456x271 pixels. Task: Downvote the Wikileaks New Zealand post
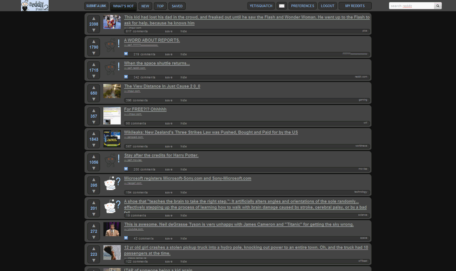94,145
